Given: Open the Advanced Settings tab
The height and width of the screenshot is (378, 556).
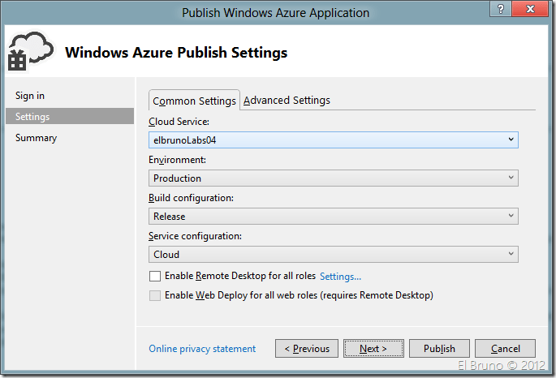Looking at the screenshot, I should [287, 101].
